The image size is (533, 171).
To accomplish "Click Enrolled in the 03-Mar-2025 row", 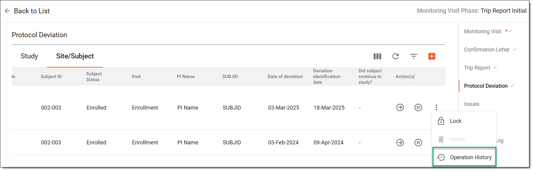I will click(96, 108).
